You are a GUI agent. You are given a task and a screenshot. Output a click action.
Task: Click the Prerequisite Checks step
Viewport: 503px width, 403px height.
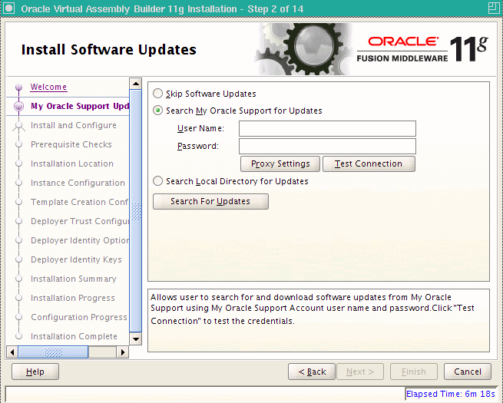[71, 144]
